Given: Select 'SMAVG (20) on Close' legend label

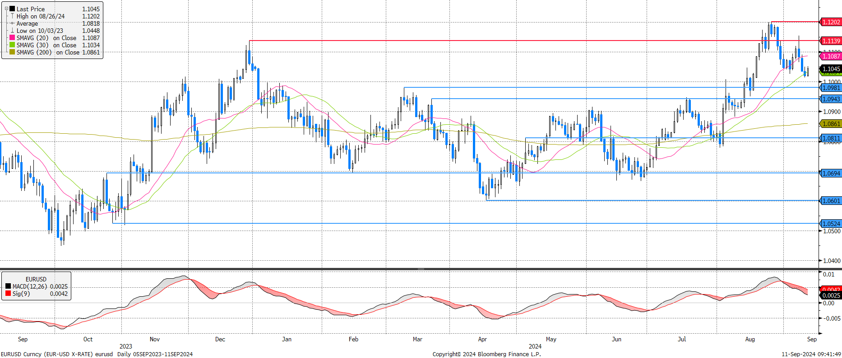Looking at the screenshot, I should (x=46, y=38).
